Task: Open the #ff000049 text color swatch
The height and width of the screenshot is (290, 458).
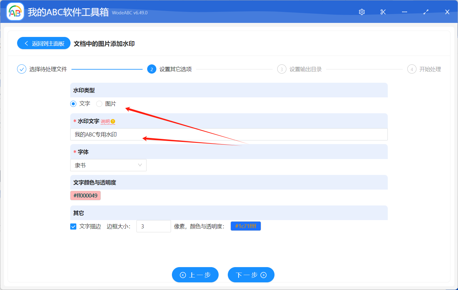Action: coord(85,195)
